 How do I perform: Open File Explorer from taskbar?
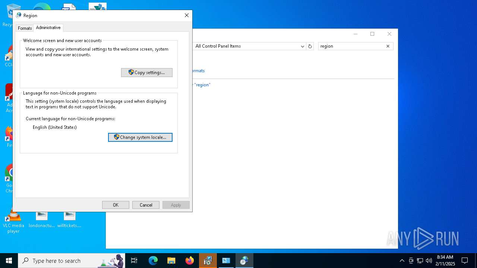(x=171, y=261)
